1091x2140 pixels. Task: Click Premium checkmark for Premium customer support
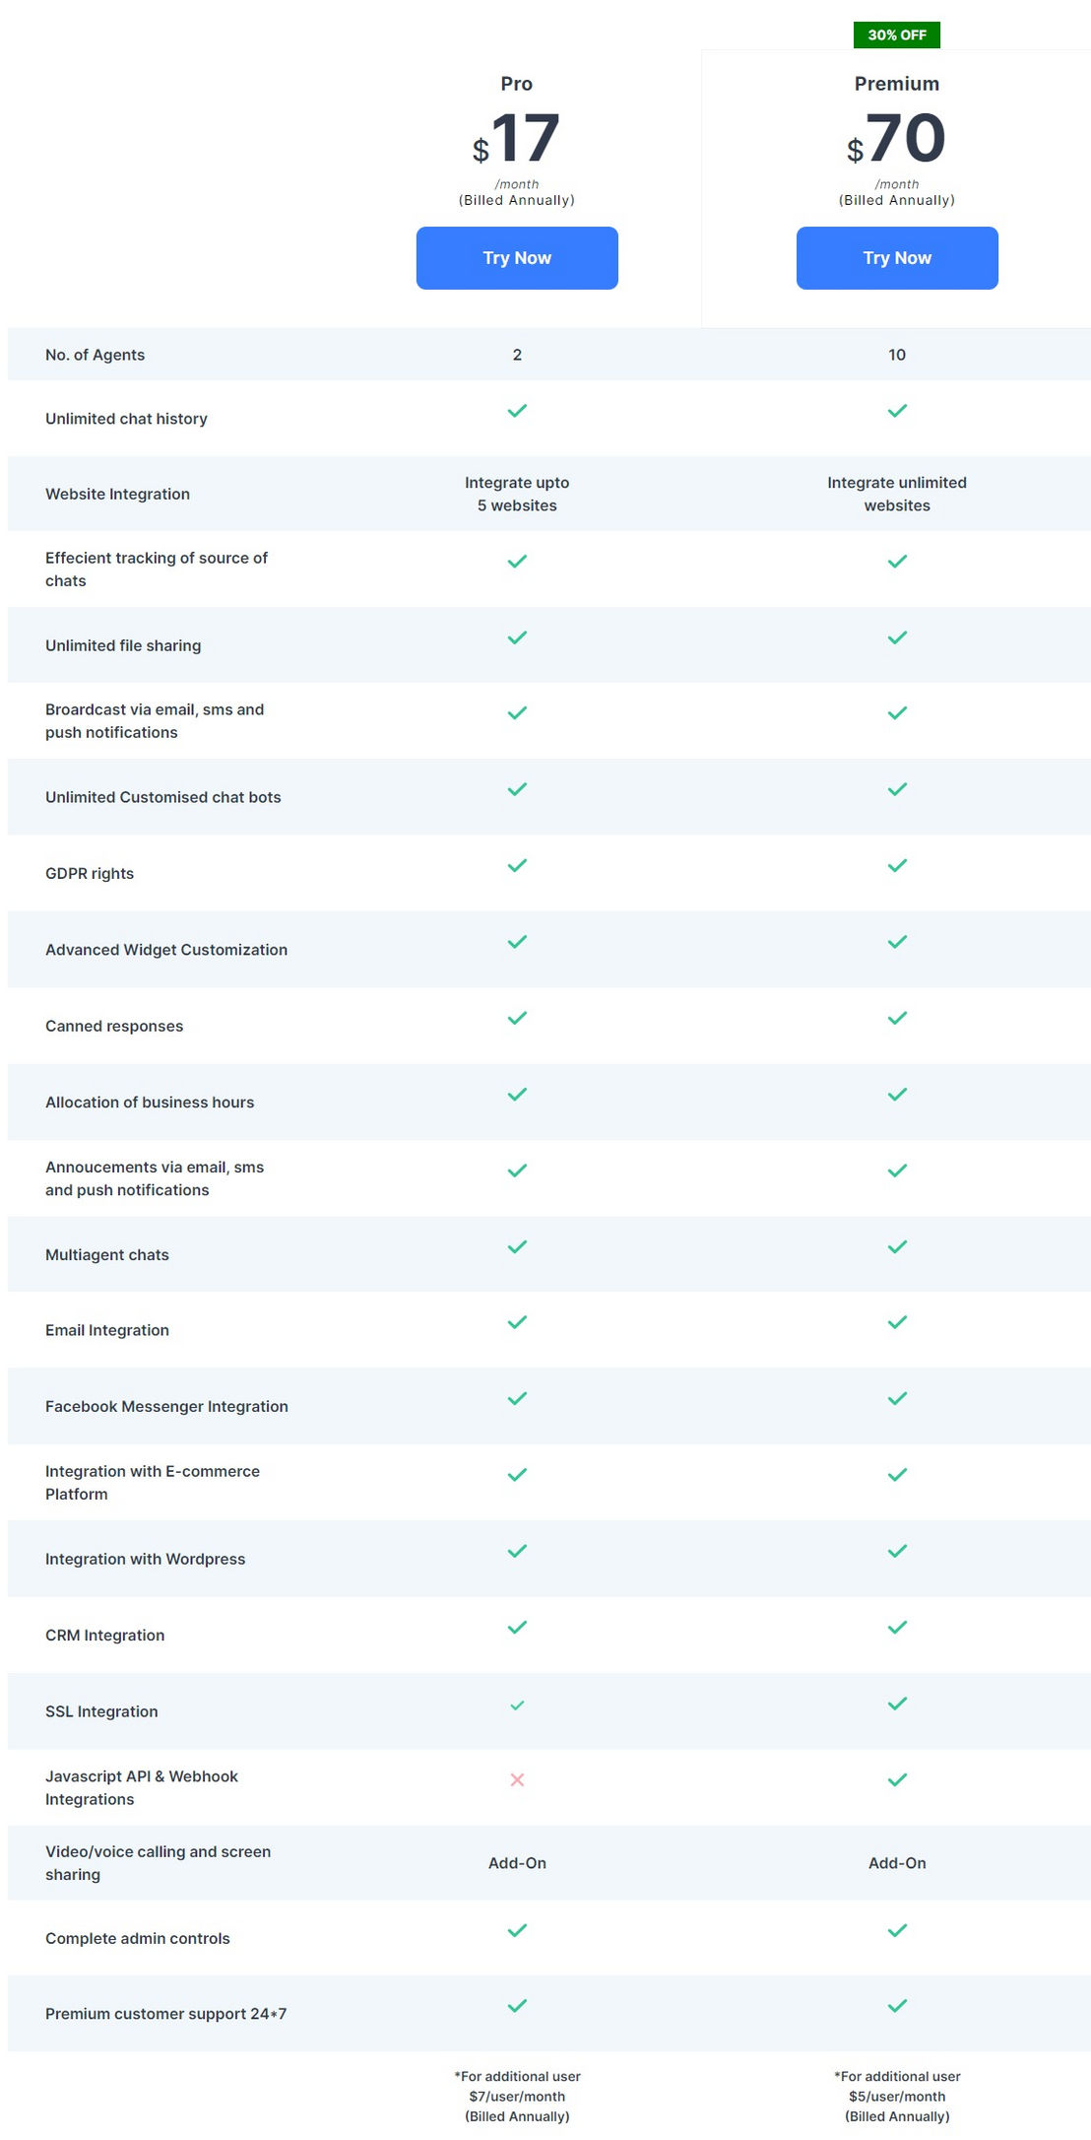click(897, 2005)
